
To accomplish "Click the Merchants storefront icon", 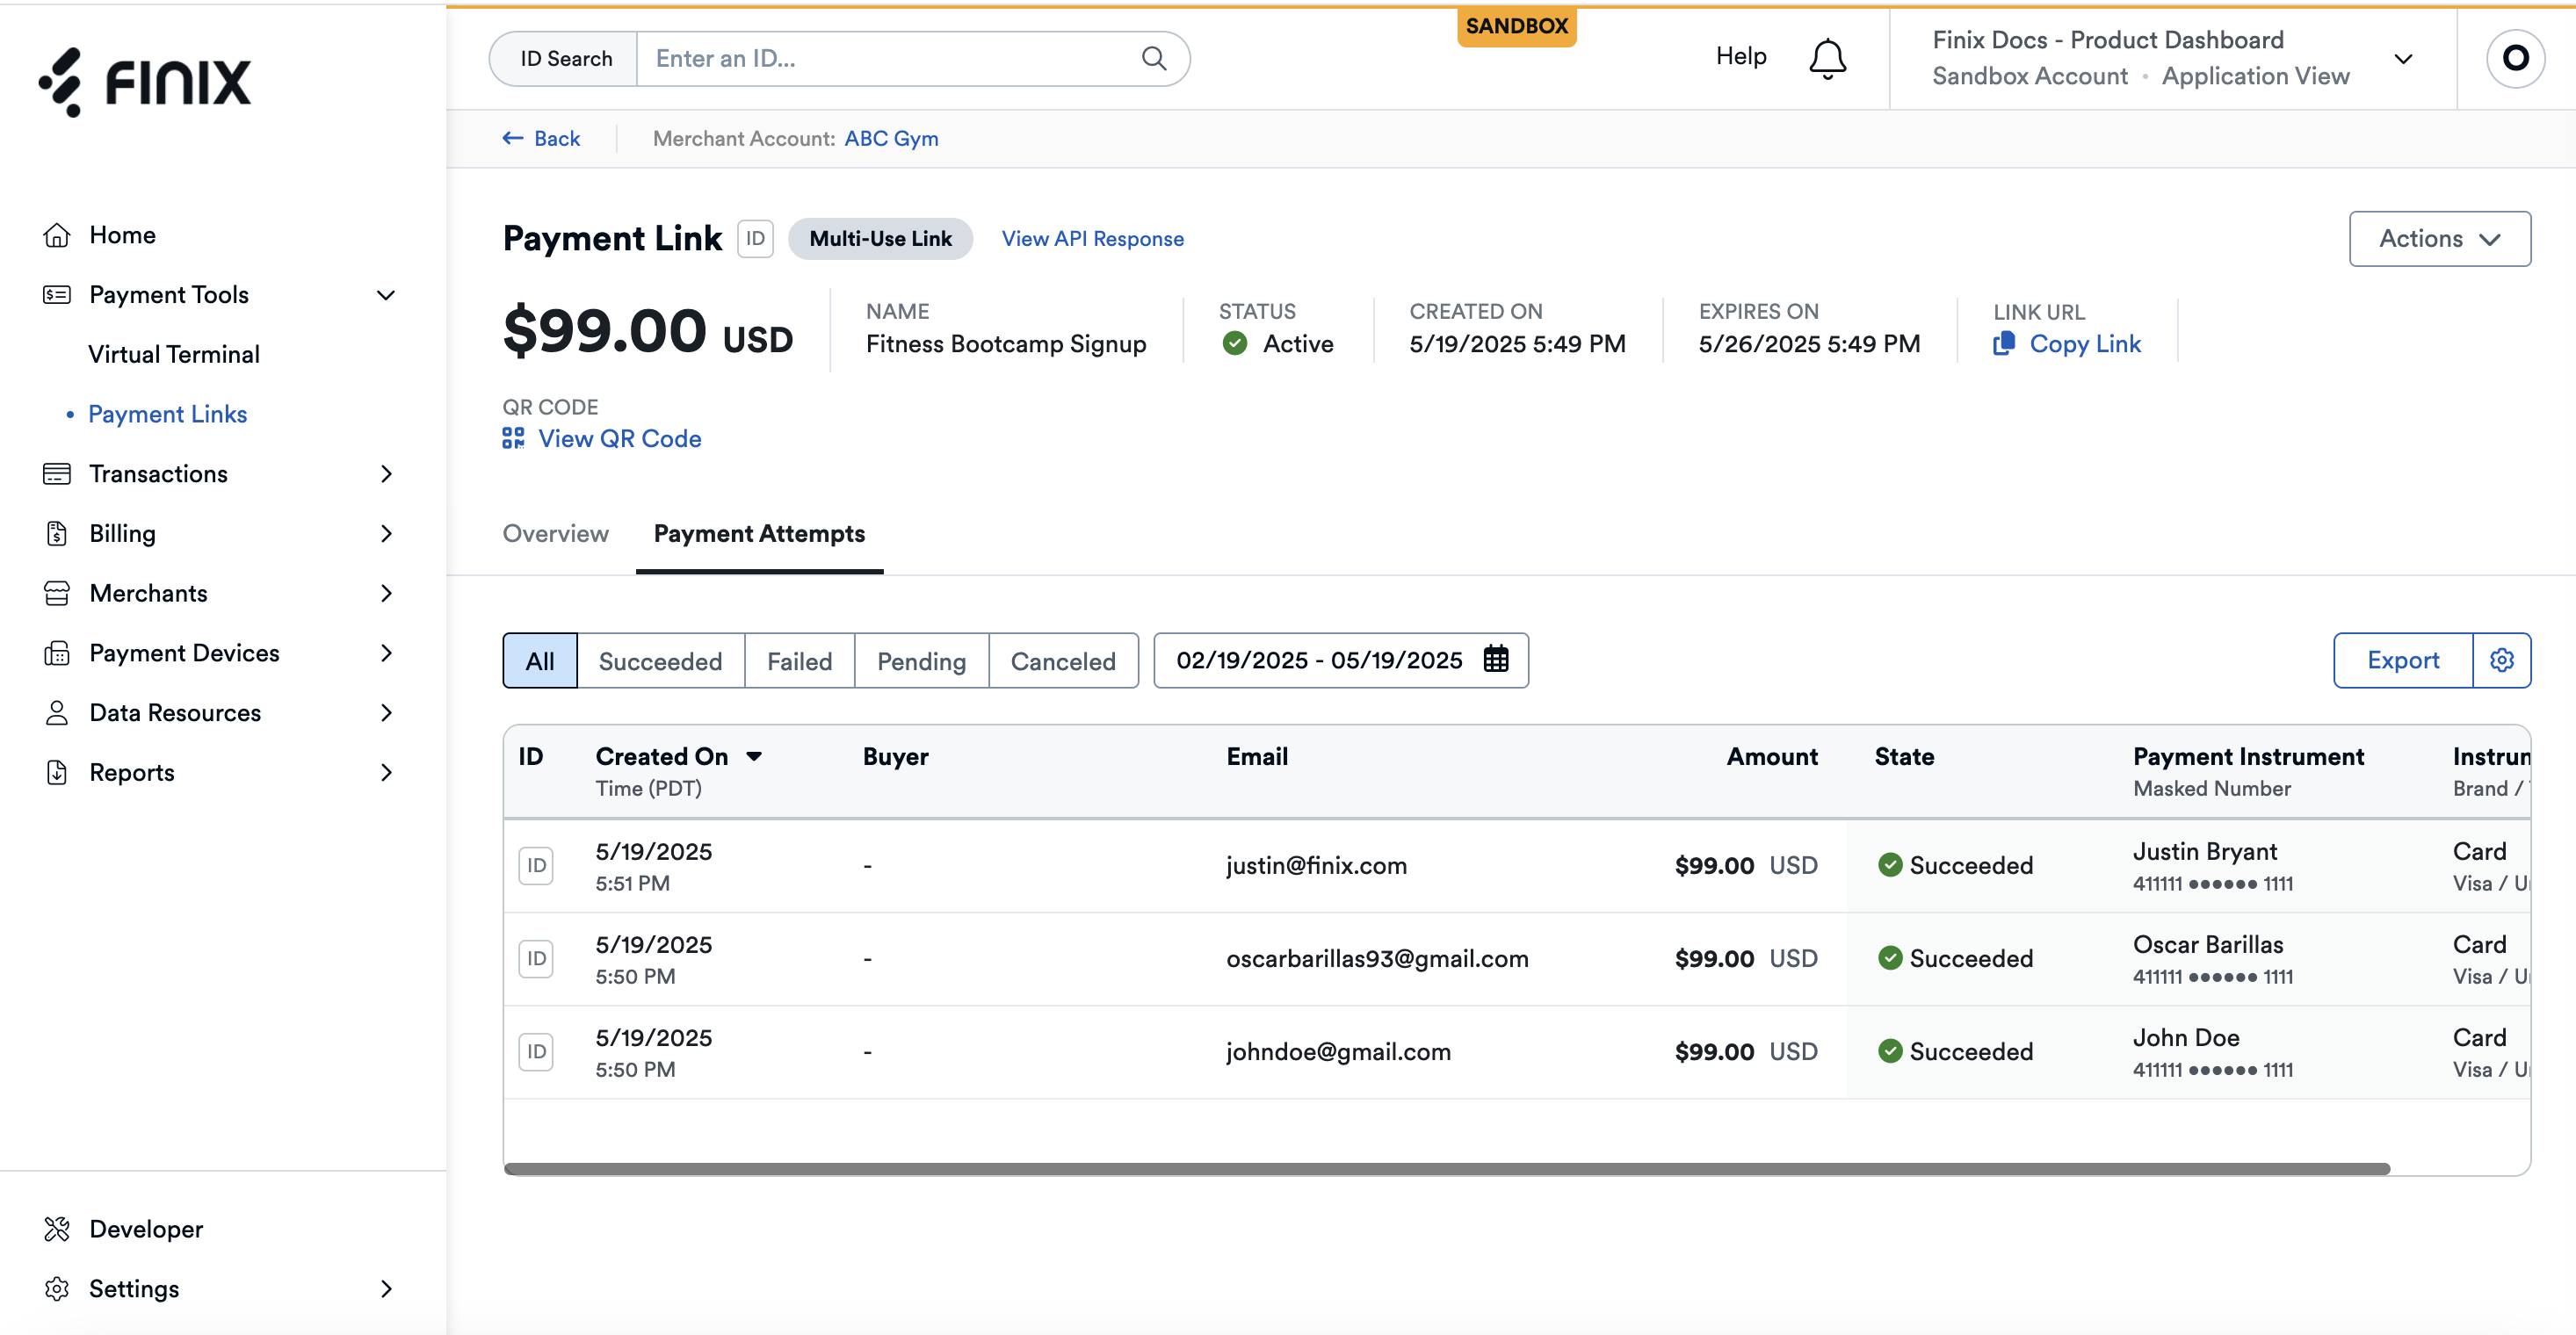I will (57, 594).
